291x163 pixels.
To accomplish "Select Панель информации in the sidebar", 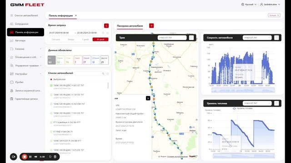I will coord(25,32).
